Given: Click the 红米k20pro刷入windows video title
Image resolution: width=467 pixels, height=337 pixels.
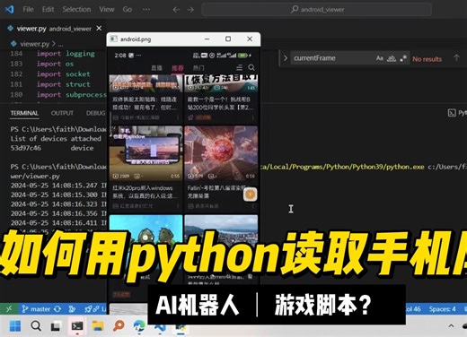Looking at the screenshot, I should pyautogui.click(x=145, y=192).
